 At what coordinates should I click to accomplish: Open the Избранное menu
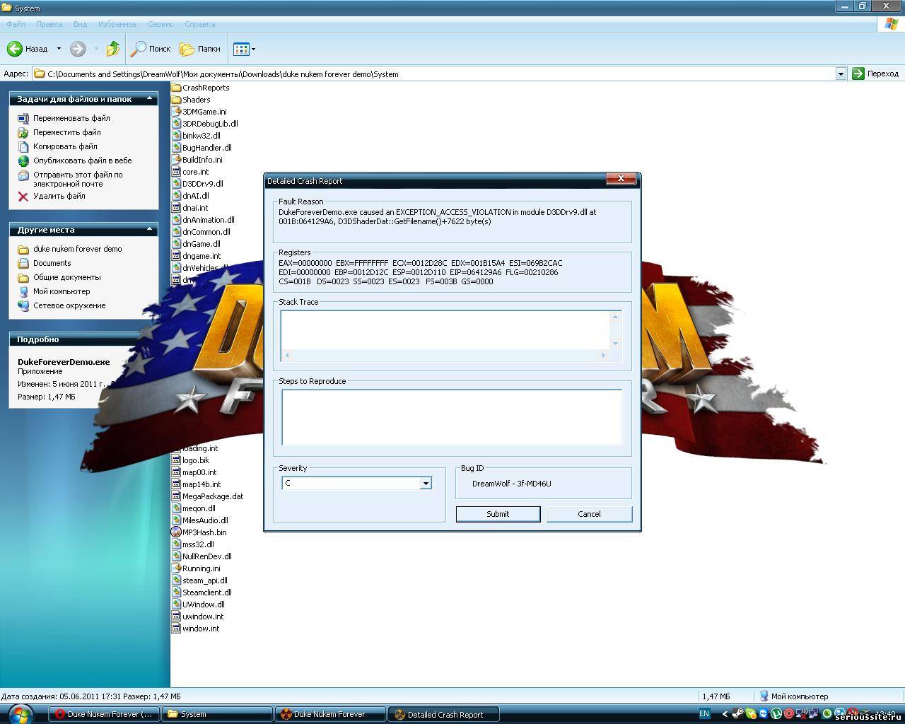(x=117, y=24)
